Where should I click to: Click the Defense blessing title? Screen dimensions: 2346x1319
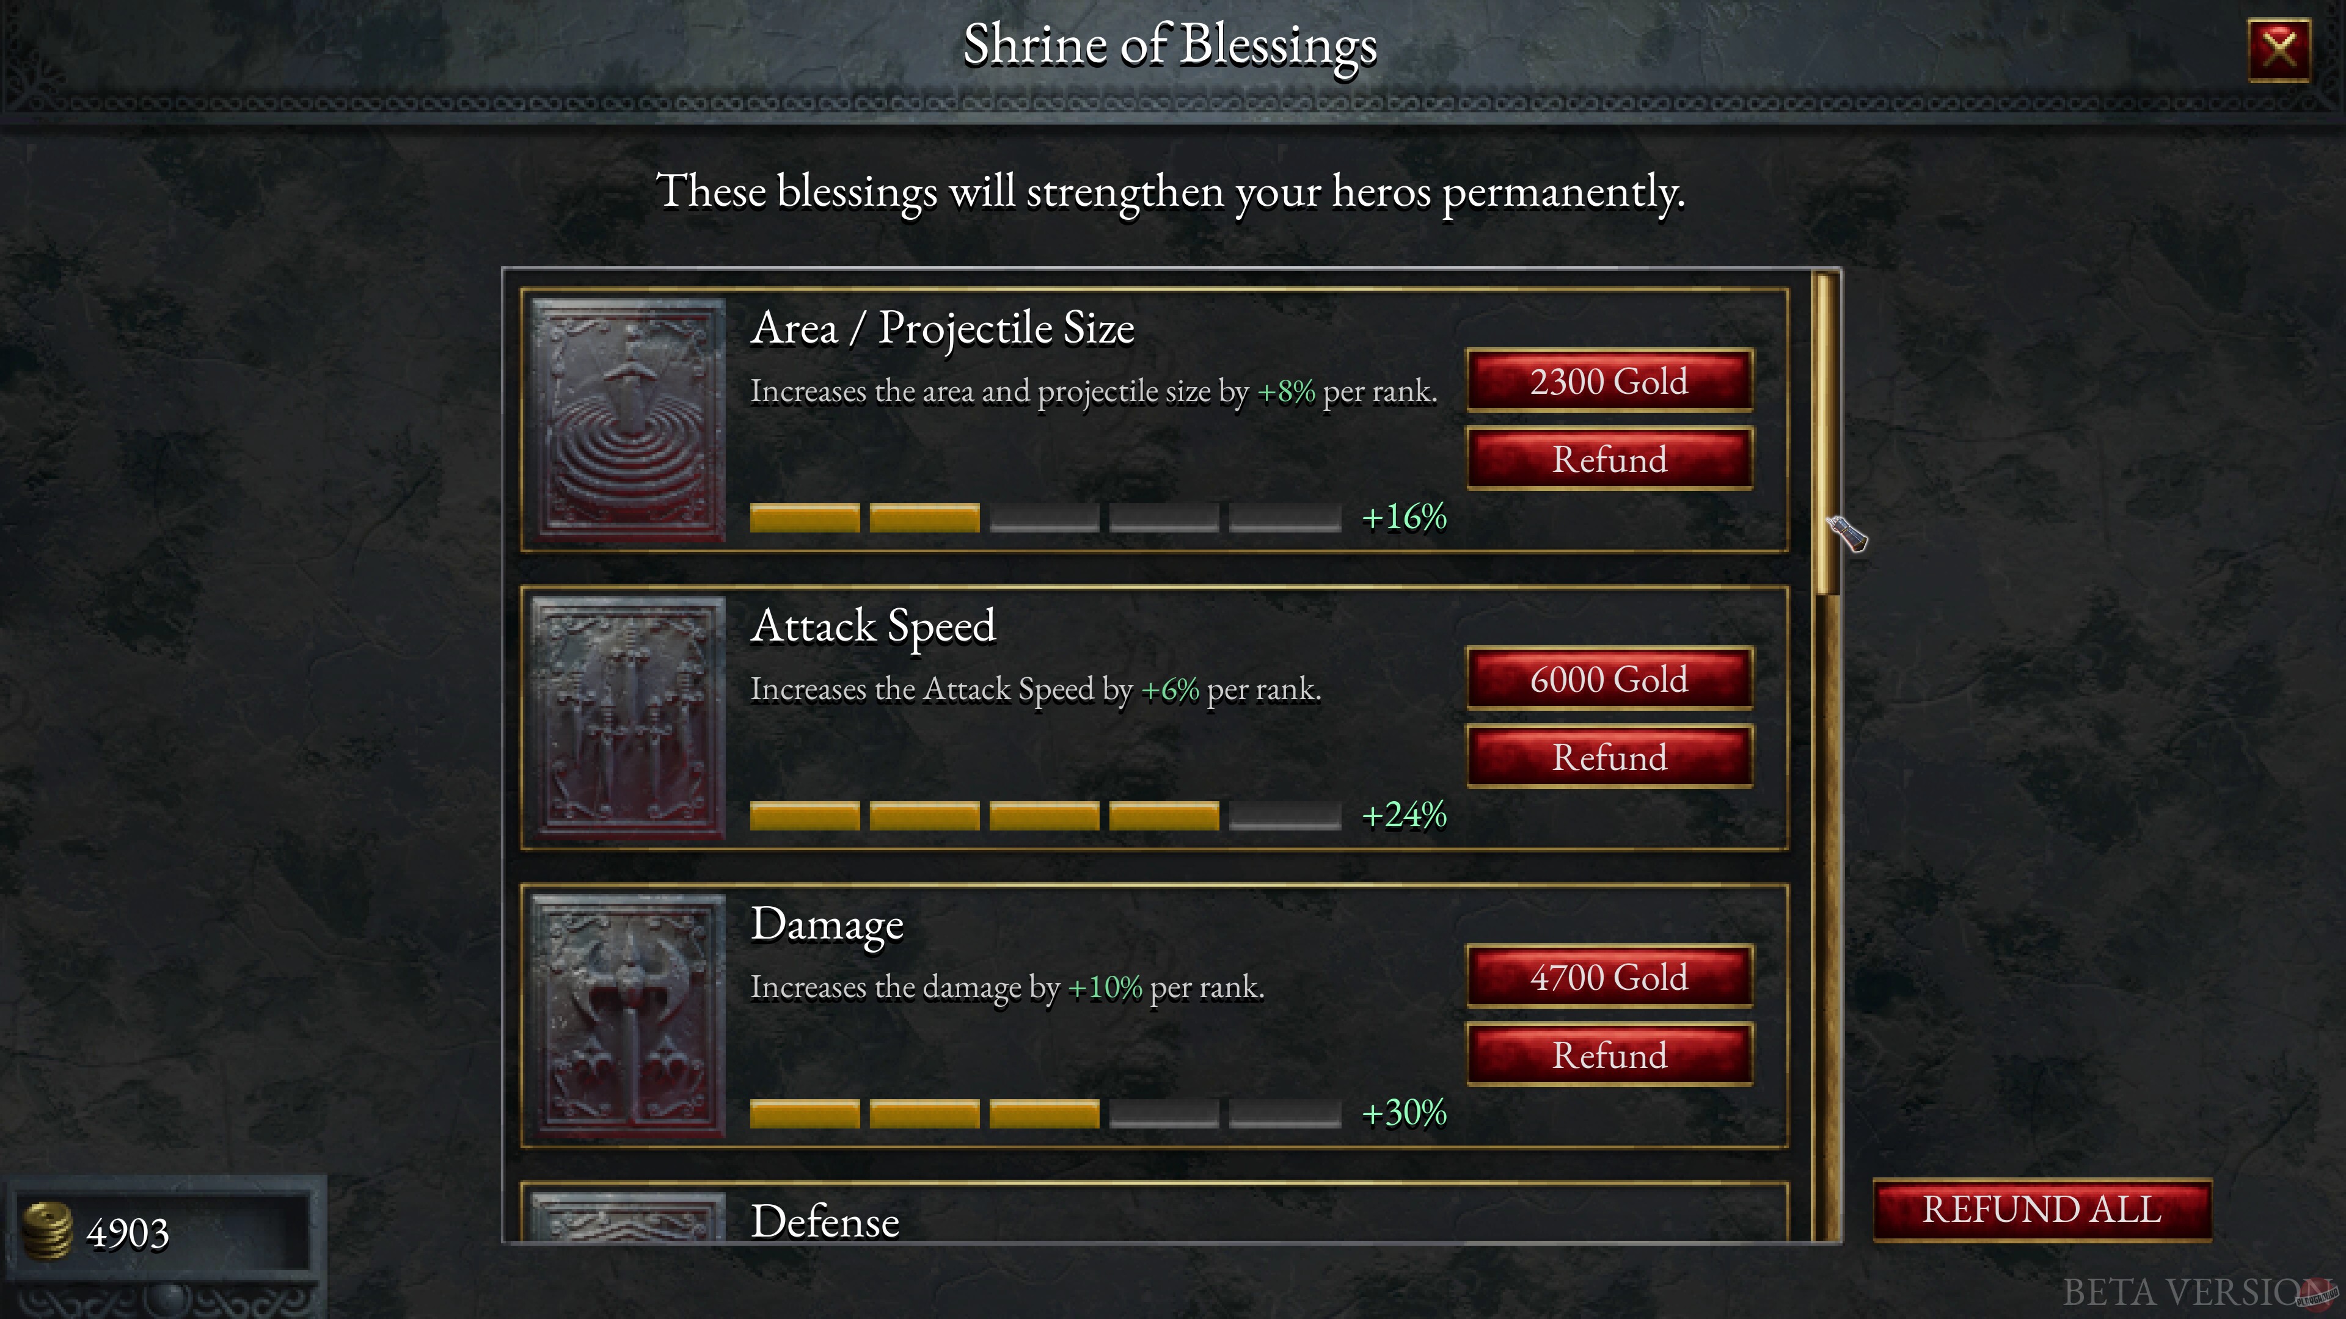point(824,1221)
